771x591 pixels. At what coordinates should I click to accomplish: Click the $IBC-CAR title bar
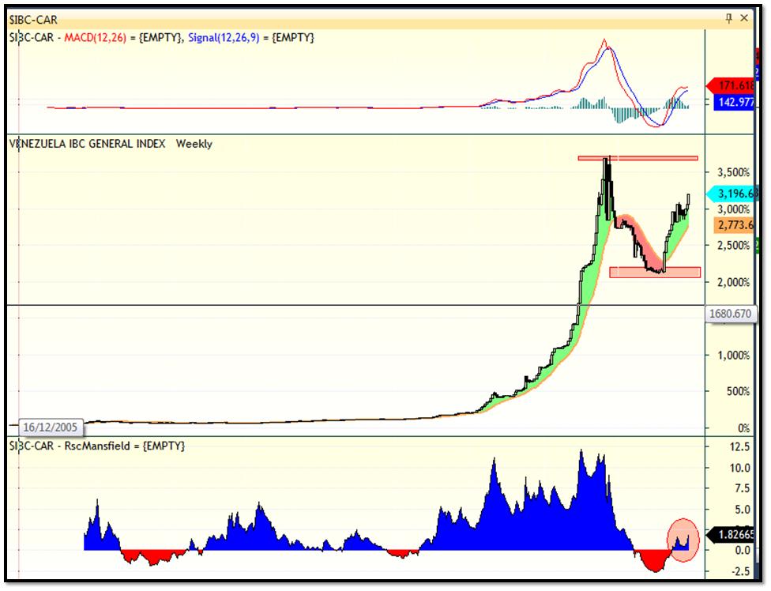tap(364, 19)
